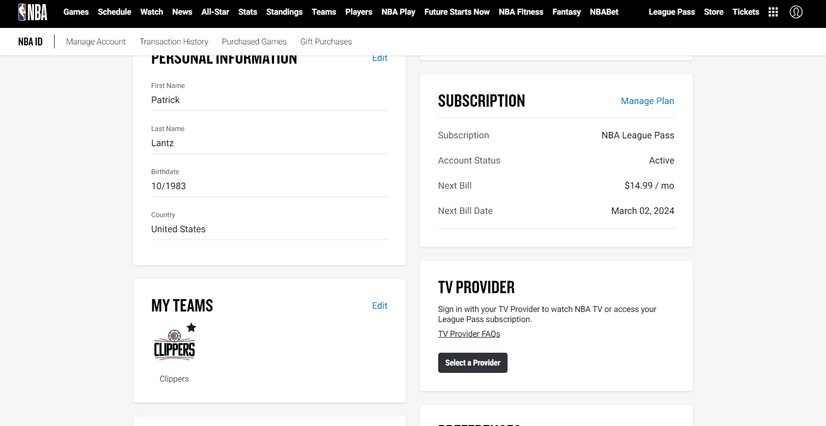
Task: Open Watch menu item
Action: coord(152,12)
